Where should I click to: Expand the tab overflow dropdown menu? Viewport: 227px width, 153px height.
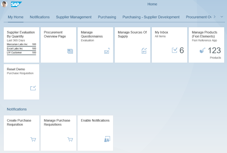click(x=222, y=17)
